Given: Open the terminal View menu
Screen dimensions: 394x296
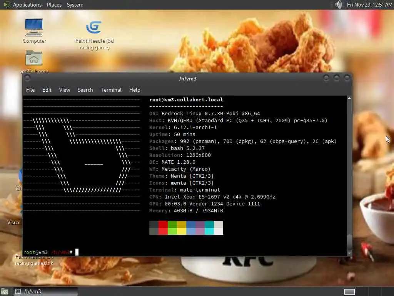Looking at the screenshot, I should (x=65, y=90).
